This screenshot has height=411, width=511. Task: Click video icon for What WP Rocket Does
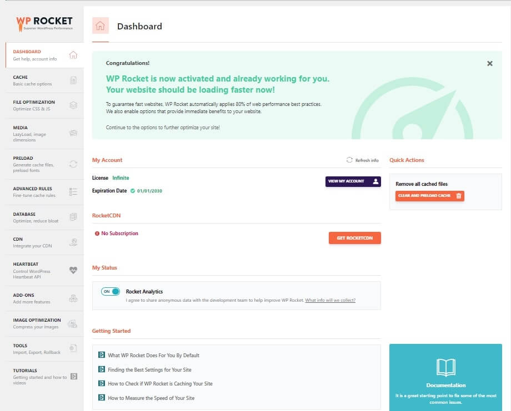pyautogui.click(x=102, y=355)
